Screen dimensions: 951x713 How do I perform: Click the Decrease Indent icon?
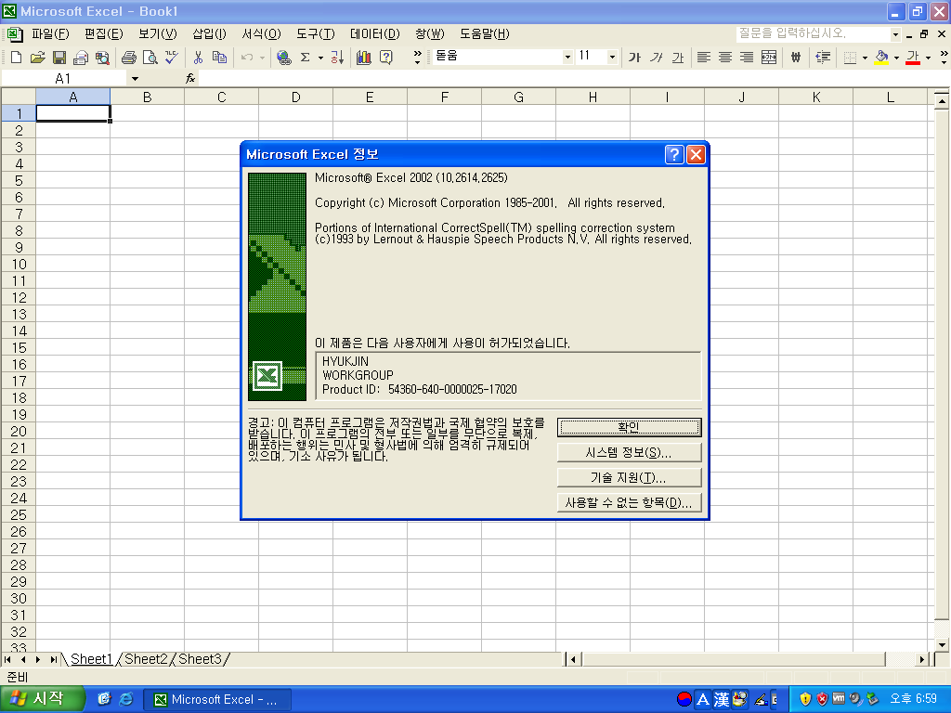[823, 58]
